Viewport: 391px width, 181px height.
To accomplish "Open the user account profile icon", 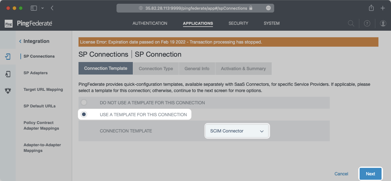I will (383, 23).
